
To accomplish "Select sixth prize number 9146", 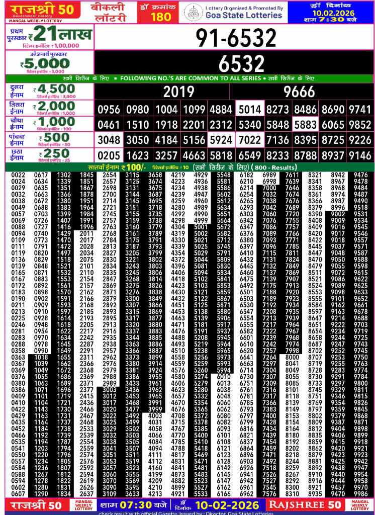I will pos(360,156).
